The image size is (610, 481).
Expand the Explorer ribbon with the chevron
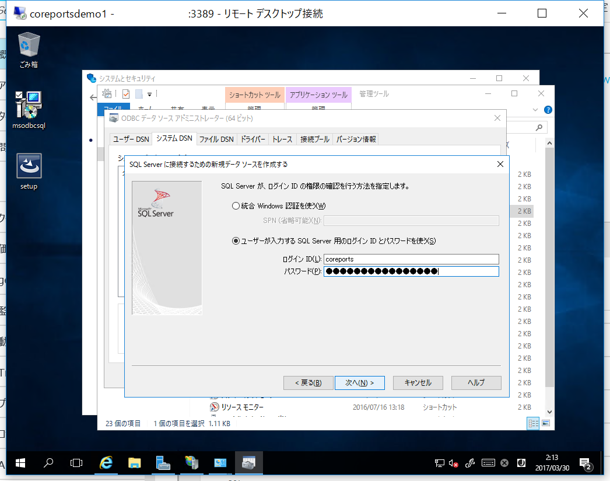pos(536,110)
